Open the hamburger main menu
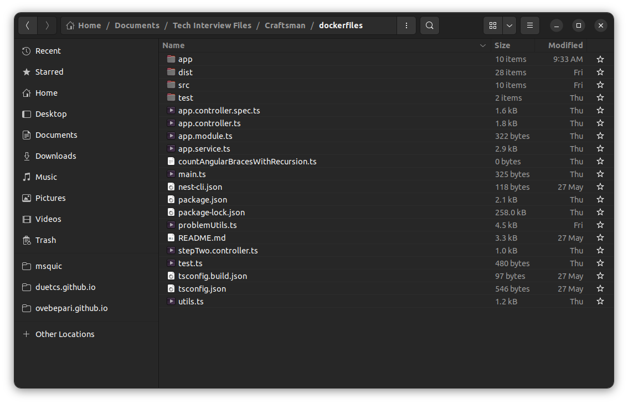 530,25
